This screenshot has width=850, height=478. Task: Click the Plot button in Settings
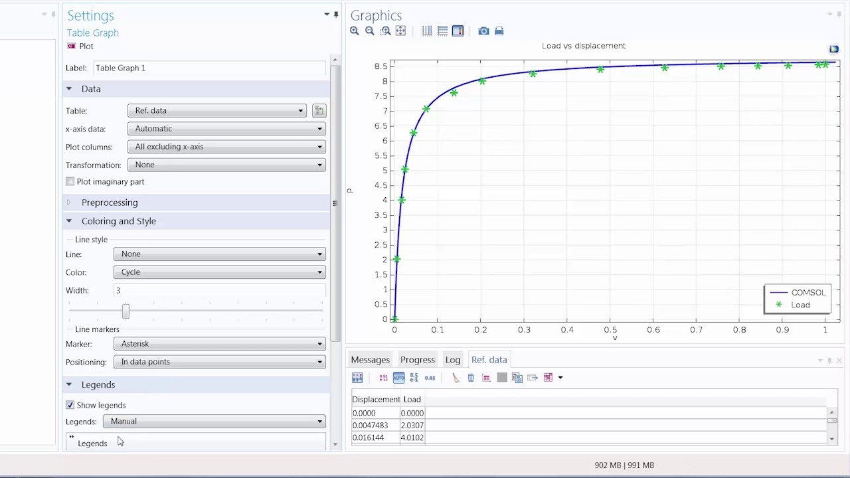pyautogui.click(x=80, y=46)
